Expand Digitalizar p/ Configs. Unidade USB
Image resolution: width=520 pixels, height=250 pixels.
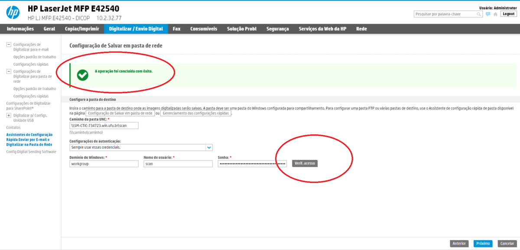click(x=9, y=116)
